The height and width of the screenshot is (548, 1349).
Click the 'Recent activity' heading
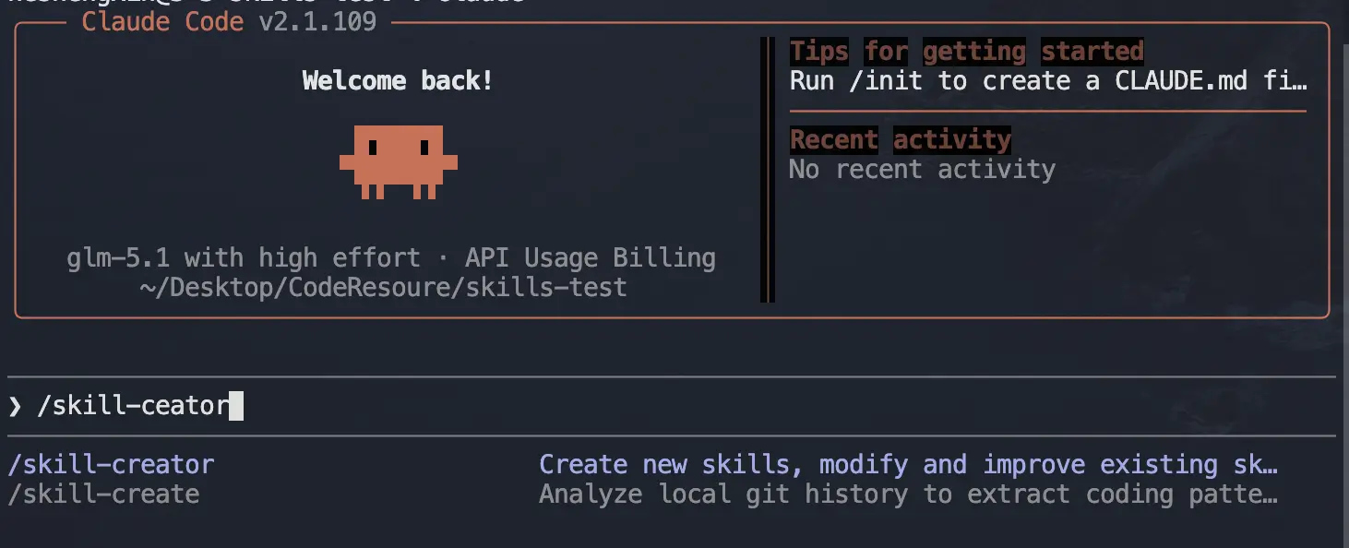(x=900, y=139)
